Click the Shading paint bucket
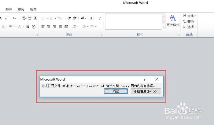This screenshot has width=214, height=125. pos(84,27)
